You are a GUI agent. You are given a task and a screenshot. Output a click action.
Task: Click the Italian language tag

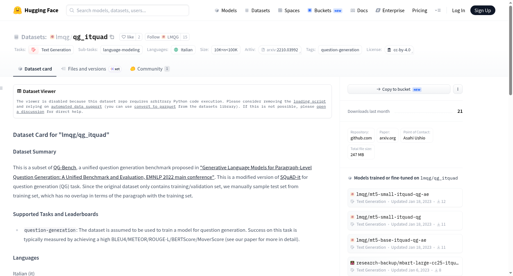183,50
